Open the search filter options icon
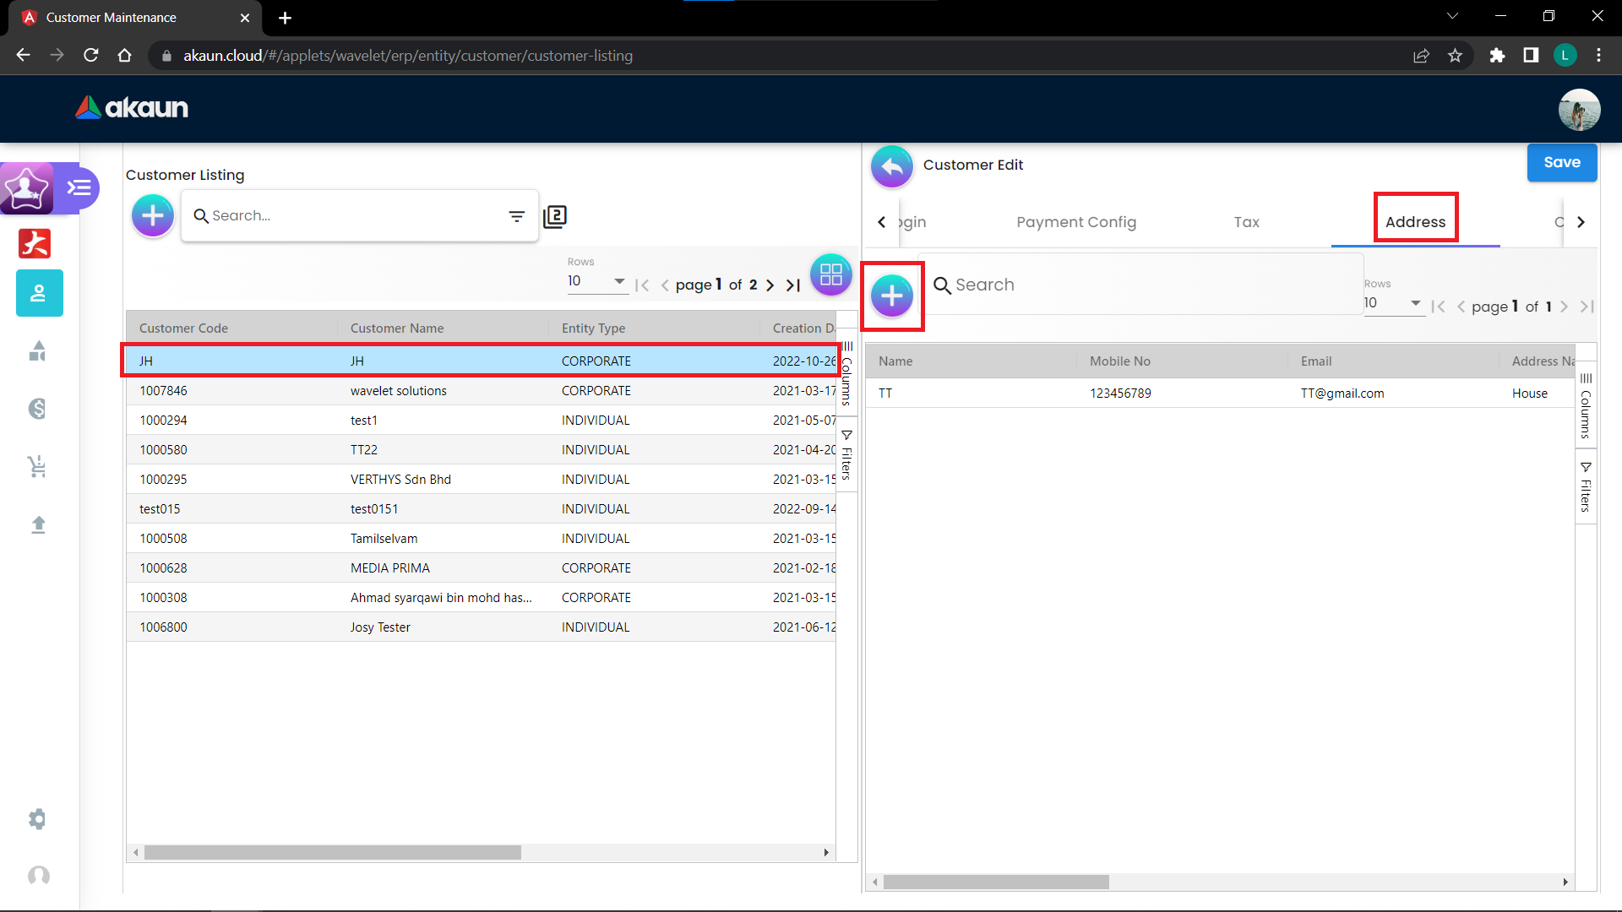This screenshot has height=912, width=1622. coord(517,216)
